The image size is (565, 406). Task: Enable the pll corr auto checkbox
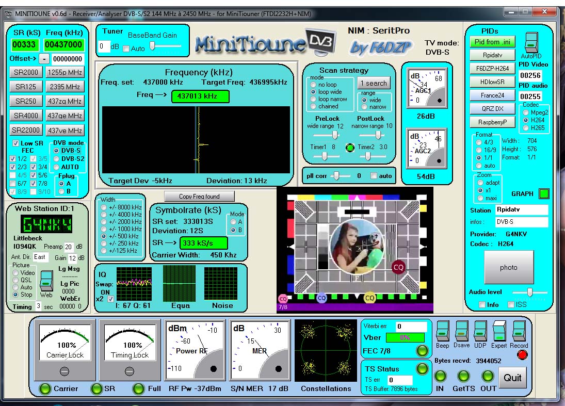tap(374, 176)
